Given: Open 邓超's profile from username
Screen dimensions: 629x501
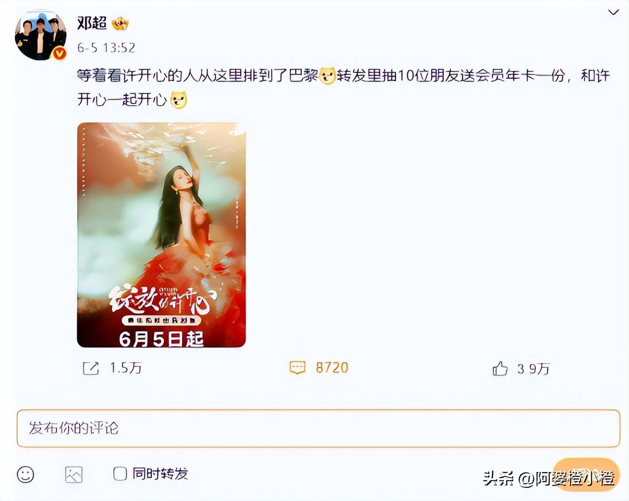Looking at the screenshot, I should [92, 23].
